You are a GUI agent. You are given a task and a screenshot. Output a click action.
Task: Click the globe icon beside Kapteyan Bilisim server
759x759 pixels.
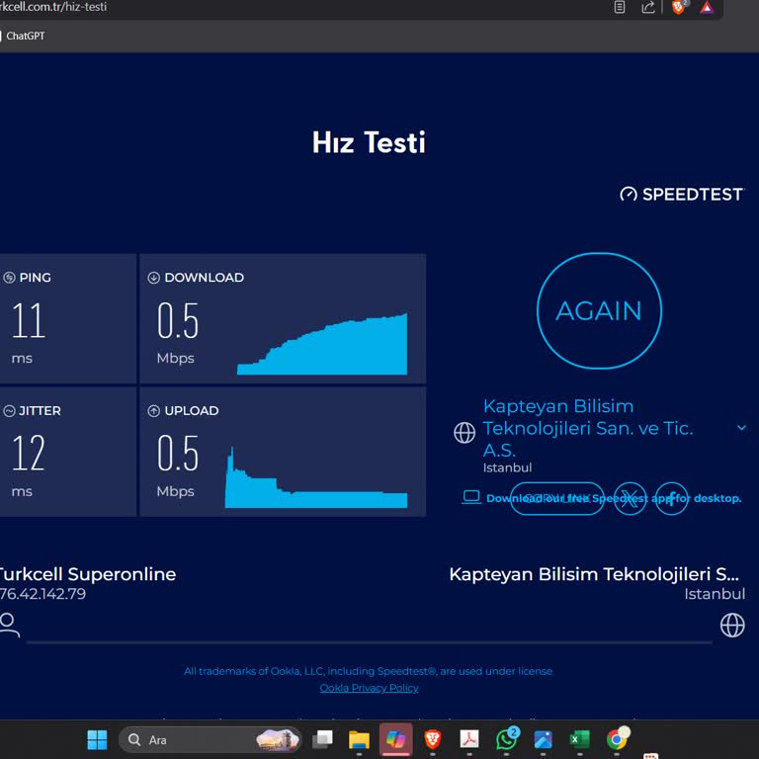click(464, 432)
